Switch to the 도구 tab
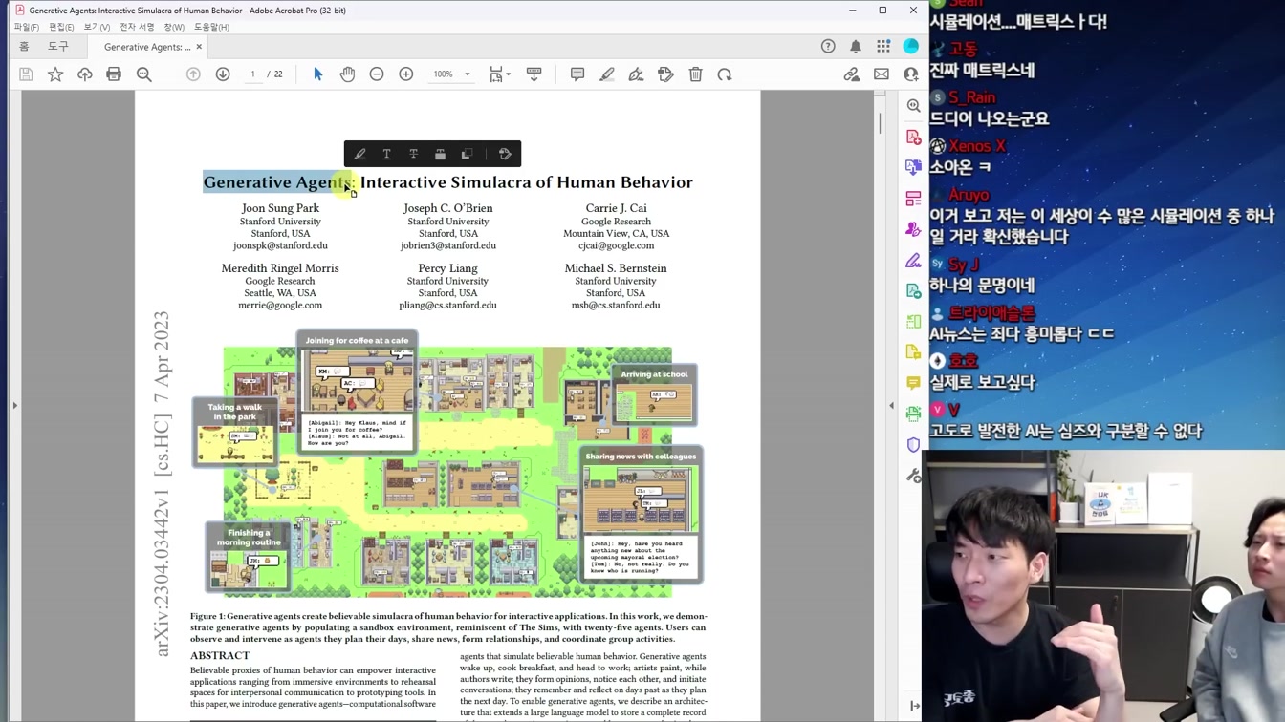 coord(58,46)
